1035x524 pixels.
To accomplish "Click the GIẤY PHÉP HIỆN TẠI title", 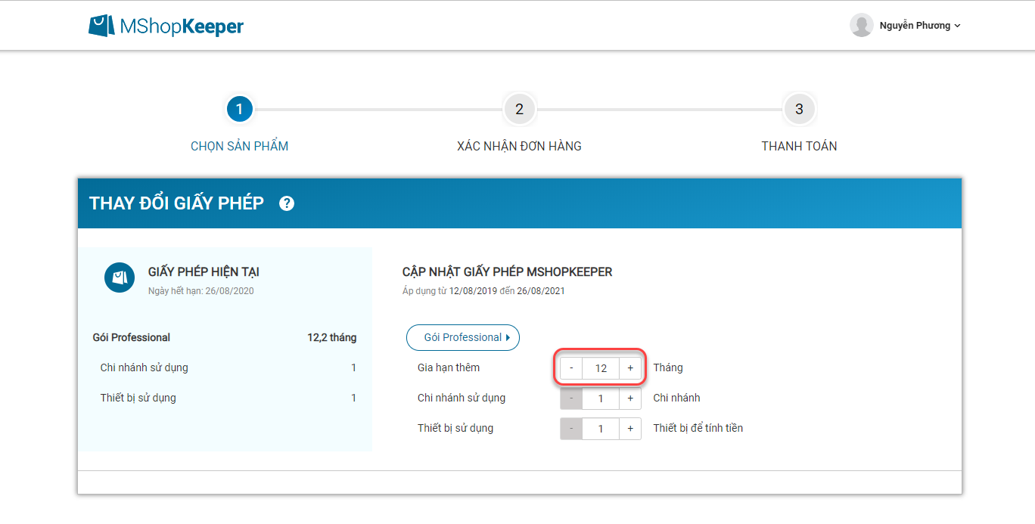I will tap(204, 272).
